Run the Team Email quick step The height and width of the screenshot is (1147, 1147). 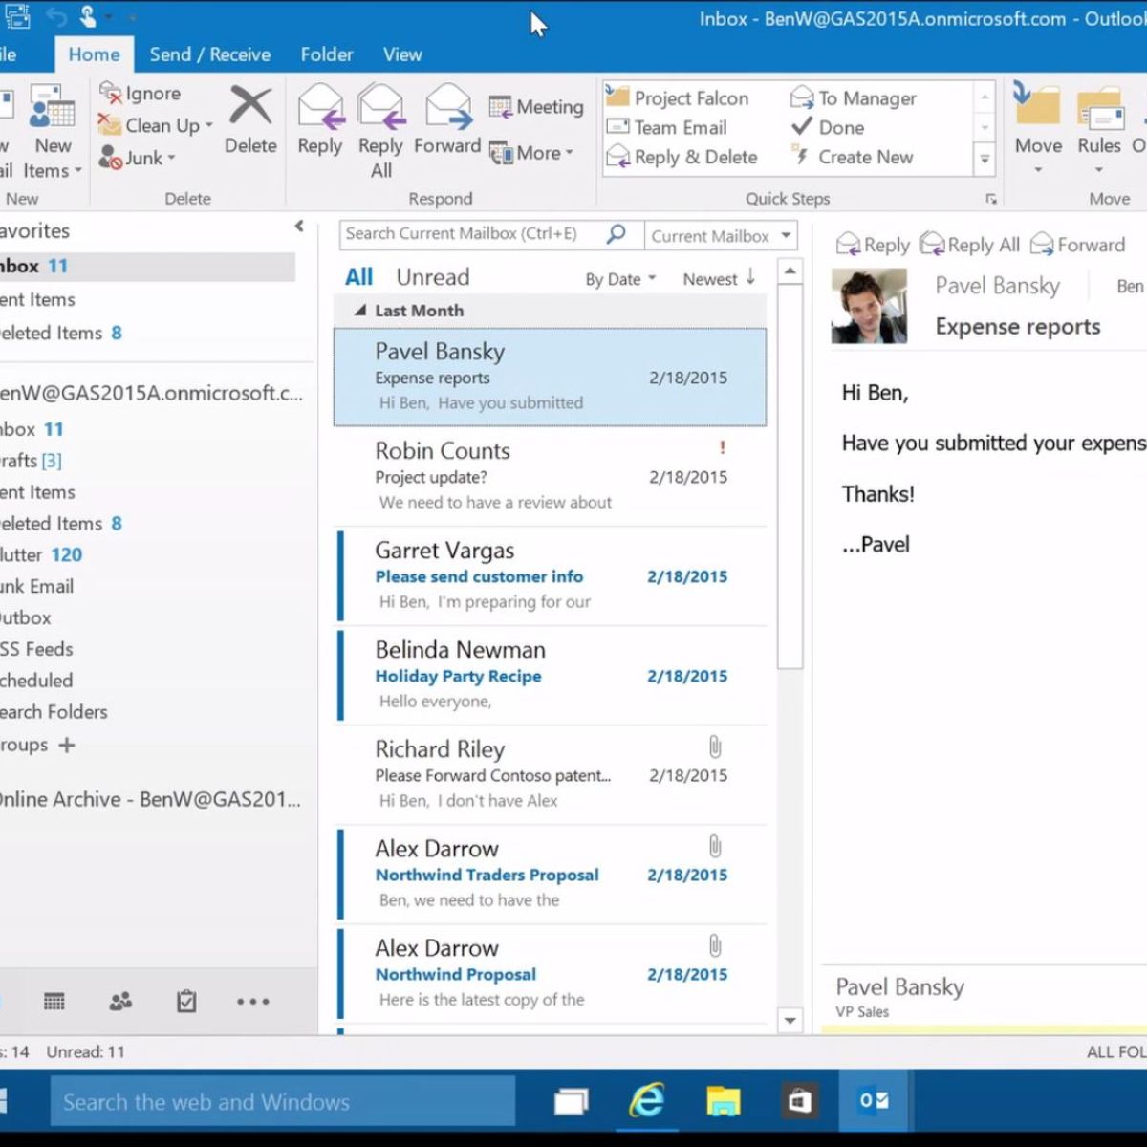click(667, 127)
